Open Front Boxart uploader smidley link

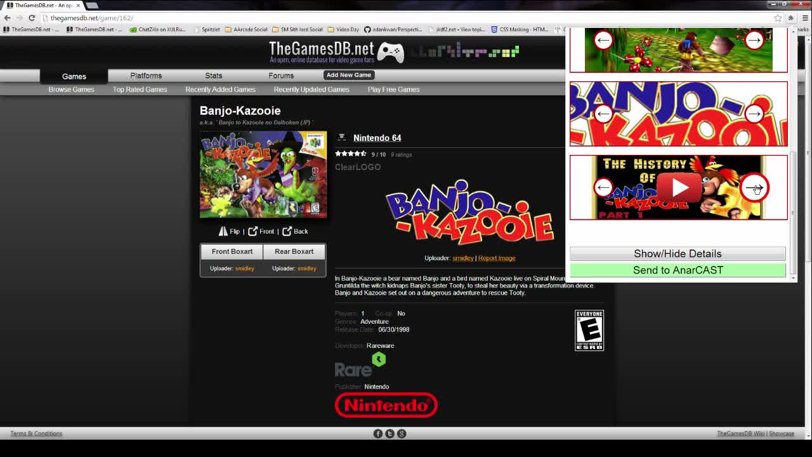pos(244,268)
